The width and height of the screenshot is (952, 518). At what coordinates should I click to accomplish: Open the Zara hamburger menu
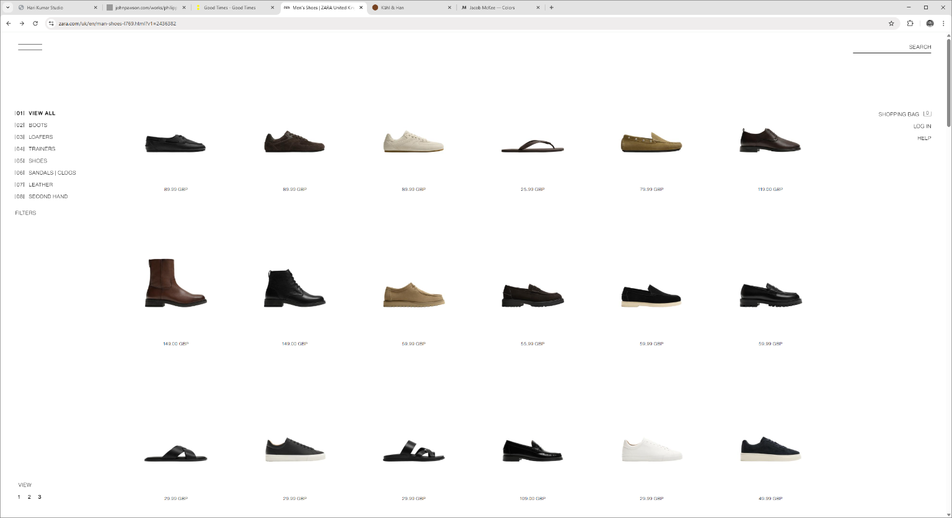click(30, 47)
